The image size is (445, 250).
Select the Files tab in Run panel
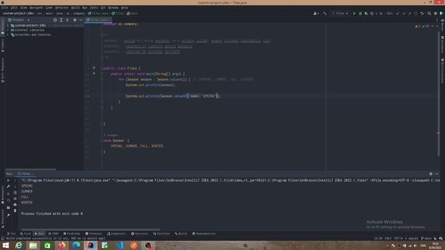click(26, 174)
